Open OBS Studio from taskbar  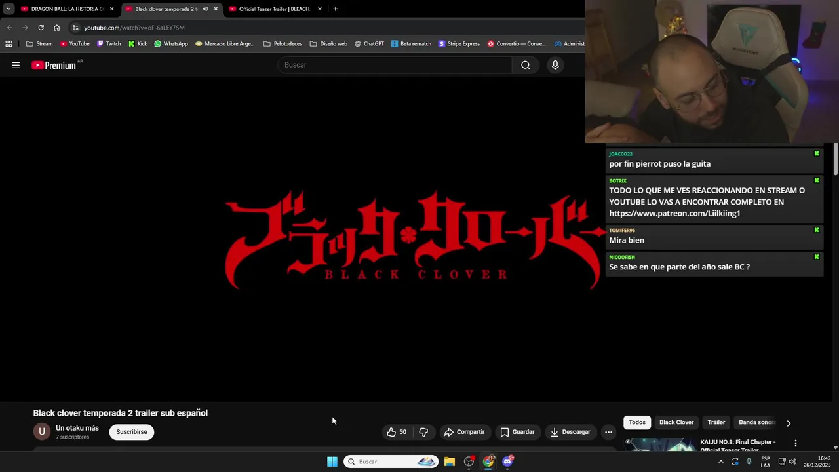coord(469,462)
